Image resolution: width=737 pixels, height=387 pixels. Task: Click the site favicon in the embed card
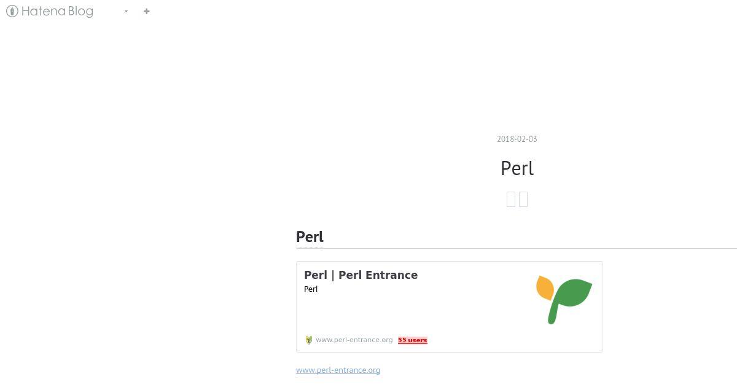309,340
